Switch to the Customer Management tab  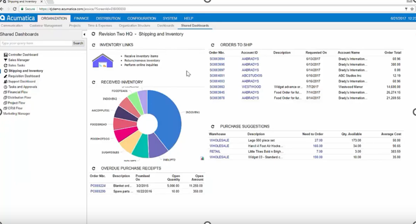tap(46, 25)
